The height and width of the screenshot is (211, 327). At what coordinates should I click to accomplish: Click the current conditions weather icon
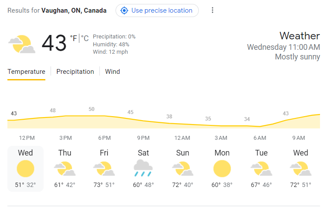coord(22,44)
